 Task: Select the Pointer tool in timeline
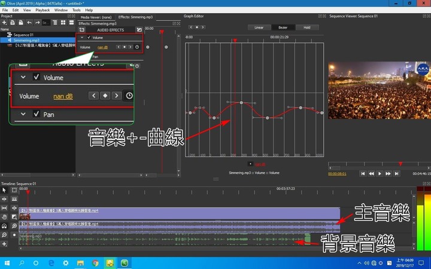click(4, 190)
